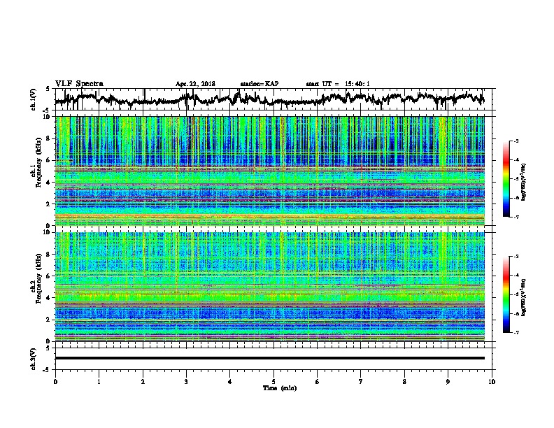
Task: Click time axis tick label "2"
Action: 143,382
